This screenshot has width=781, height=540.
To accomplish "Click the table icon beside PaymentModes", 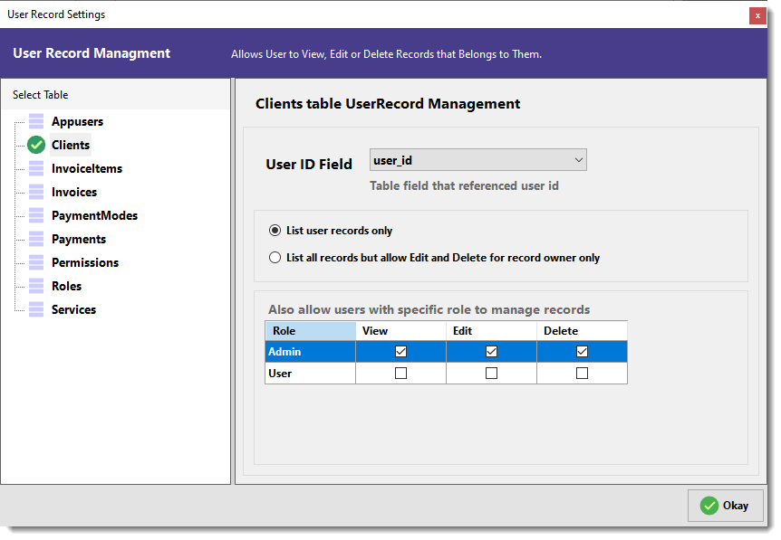I will pyautogui.click(x=36, y=215).
